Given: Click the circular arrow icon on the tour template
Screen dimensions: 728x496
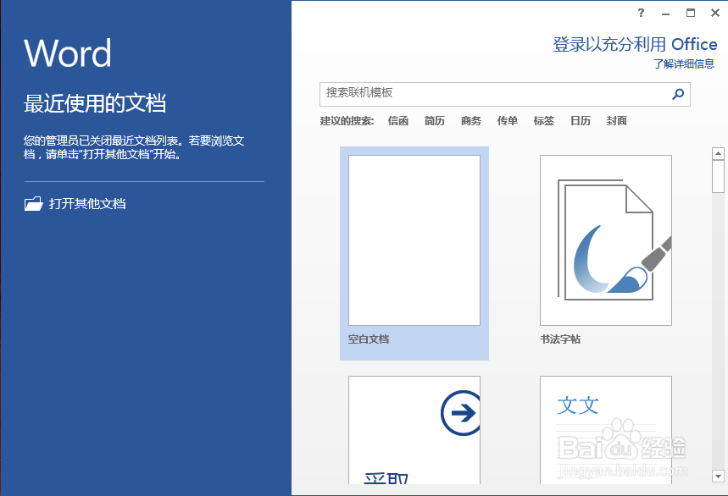Looking at the screenshot, I should [x=458, y=412].
